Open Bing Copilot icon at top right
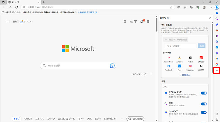Viewport: 220px width, 123px height. 216,7
